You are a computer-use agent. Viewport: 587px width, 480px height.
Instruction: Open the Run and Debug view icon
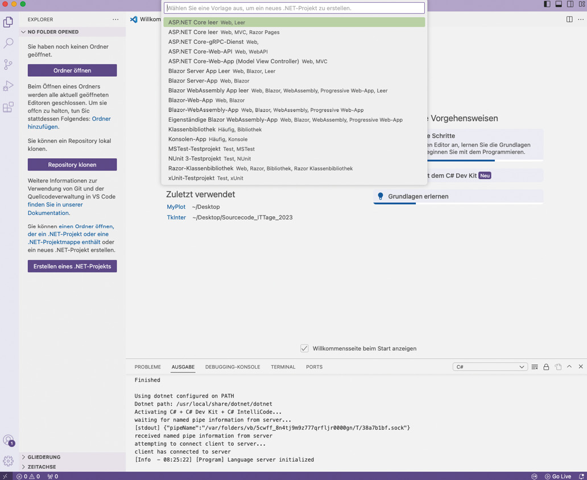pyautogui.click(x=8, y=86)
